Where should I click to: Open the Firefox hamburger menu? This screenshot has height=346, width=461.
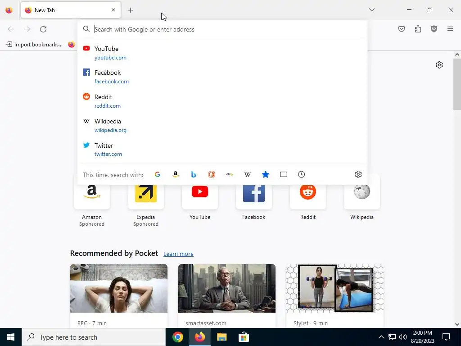point(450,29)
